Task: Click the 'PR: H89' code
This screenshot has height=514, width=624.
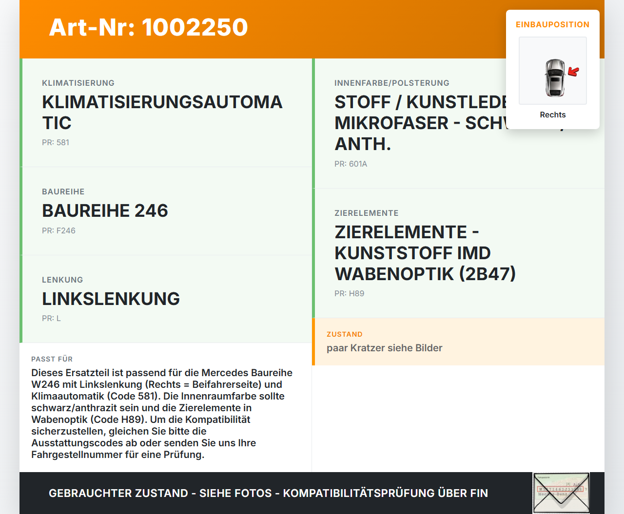Action: 349,293
